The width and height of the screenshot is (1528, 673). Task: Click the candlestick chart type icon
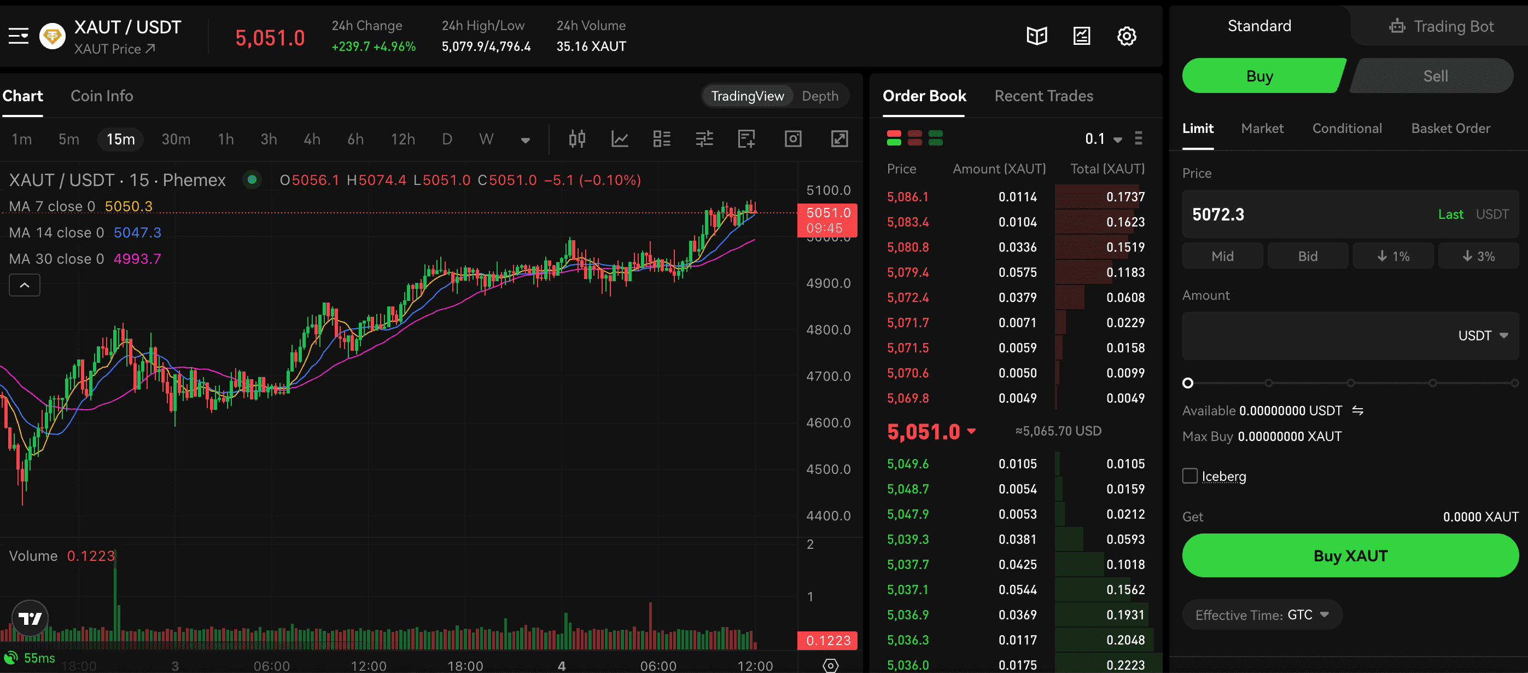(x=576, y=139)
